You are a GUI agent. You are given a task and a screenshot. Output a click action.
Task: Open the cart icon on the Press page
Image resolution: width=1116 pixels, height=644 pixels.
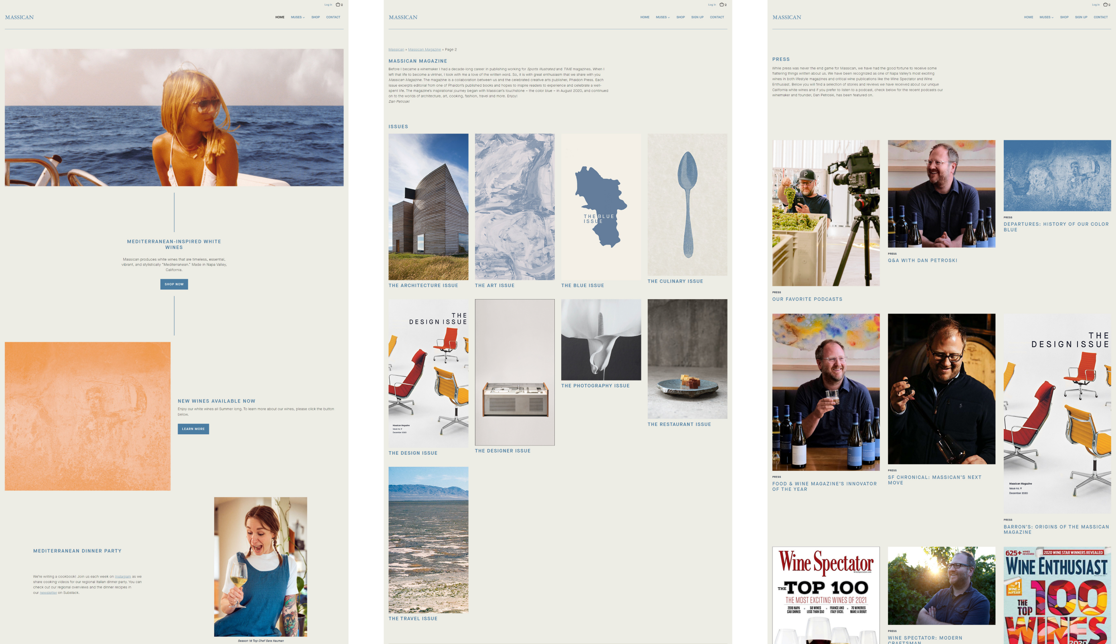[x=1106, y=5]
